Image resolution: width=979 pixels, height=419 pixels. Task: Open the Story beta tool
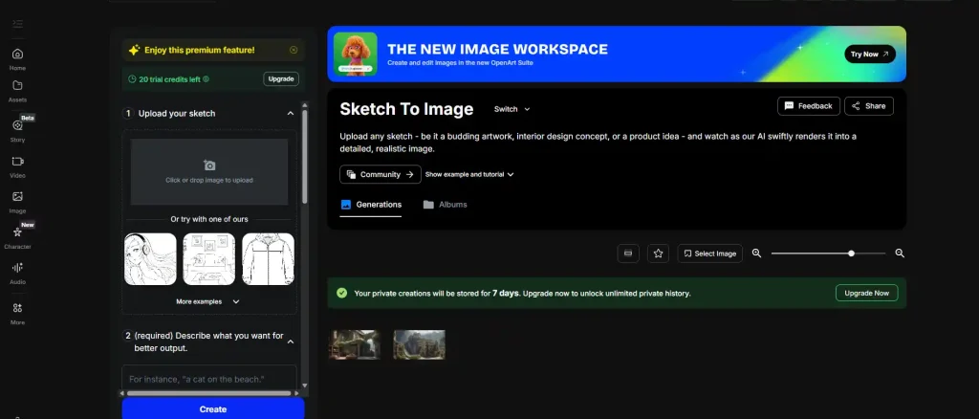[17, 130]
